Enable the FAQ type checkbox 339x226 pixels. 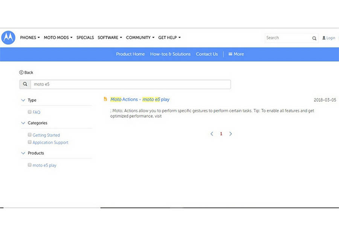tap(30, 112)
